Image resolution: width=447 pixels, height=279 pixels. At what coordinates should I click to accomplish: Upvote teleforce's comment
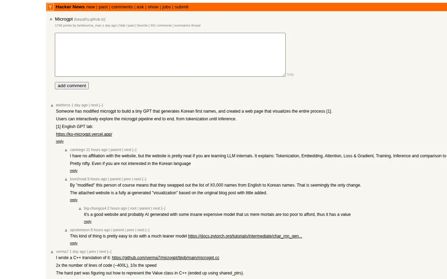point(52,105)
